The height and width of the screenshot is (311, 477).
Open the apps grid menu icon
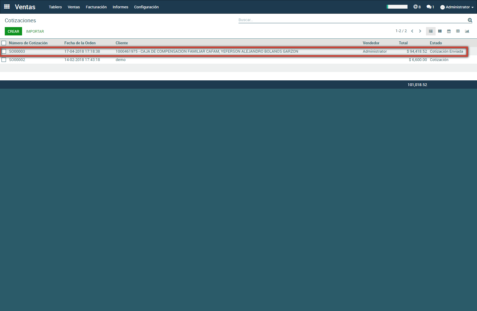click(x=7, y=7)
